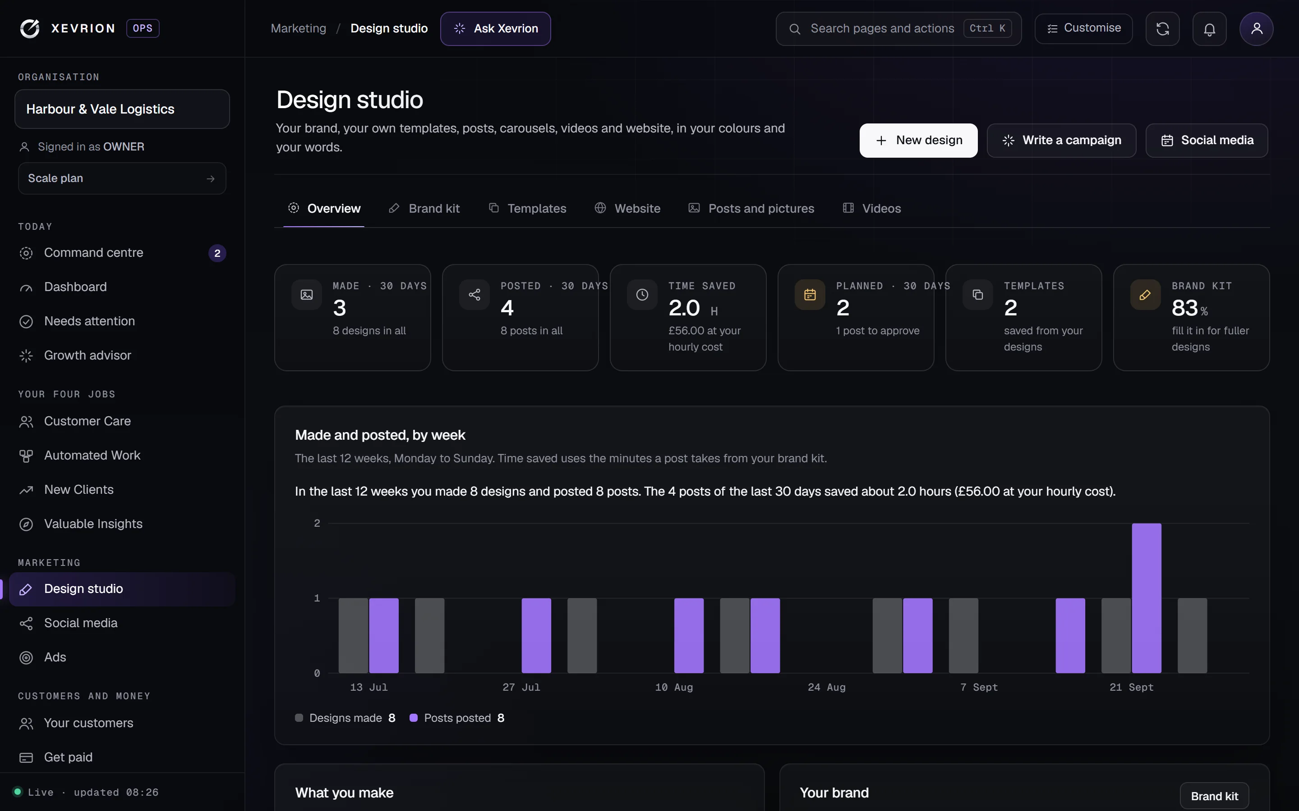Image resolution: width=1299 pixels, height=811 pixels.
Task: Switch to the Templates tab
Action: (527, 208)
